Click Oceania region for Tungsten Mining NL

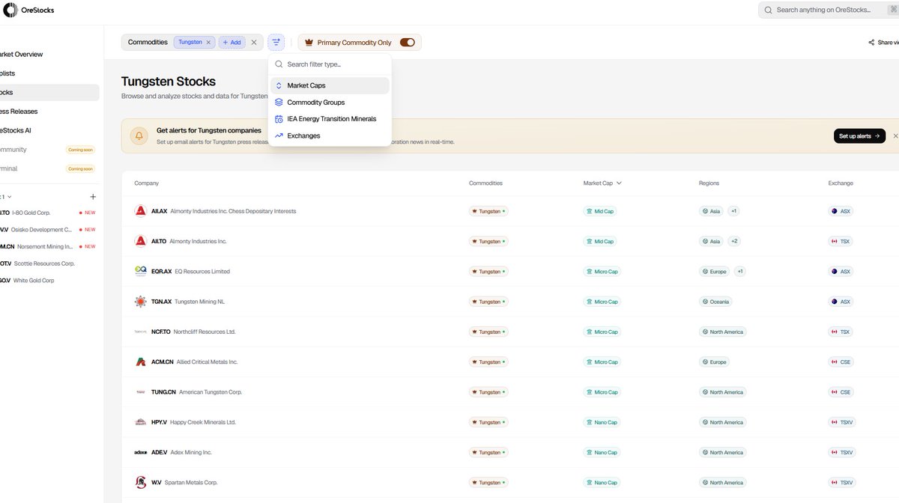click(x=715, y=302)
